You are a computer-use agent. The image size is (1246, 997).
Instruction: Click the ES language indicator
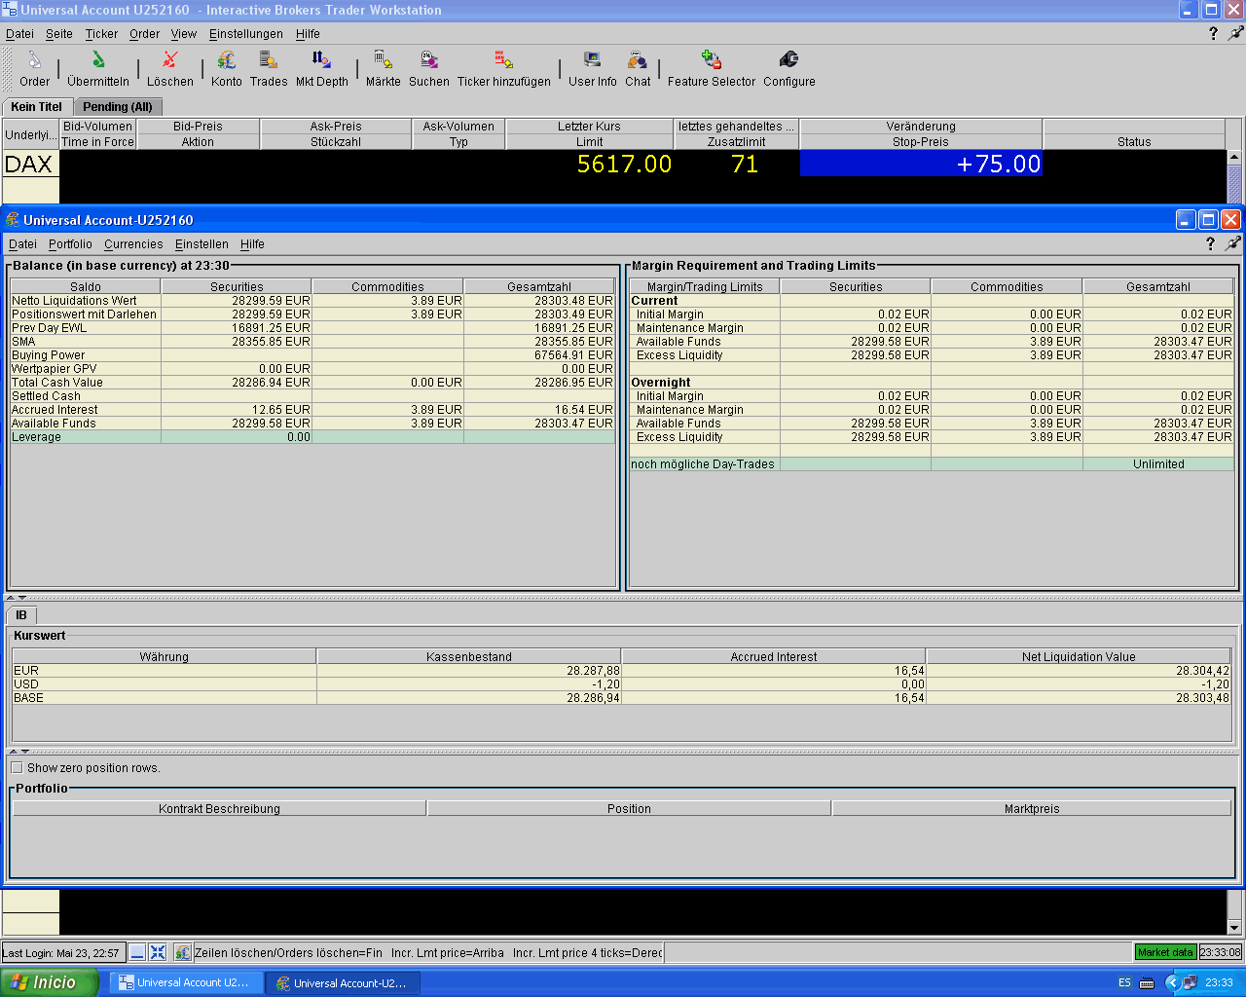[x=1124, y=983]
